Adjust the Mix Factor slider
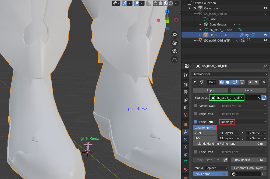This screenshot has width=270, height=179. coord(211,174)
